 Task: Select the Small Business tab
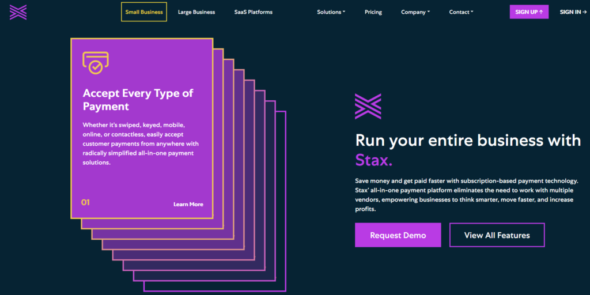tap(144, 12)
